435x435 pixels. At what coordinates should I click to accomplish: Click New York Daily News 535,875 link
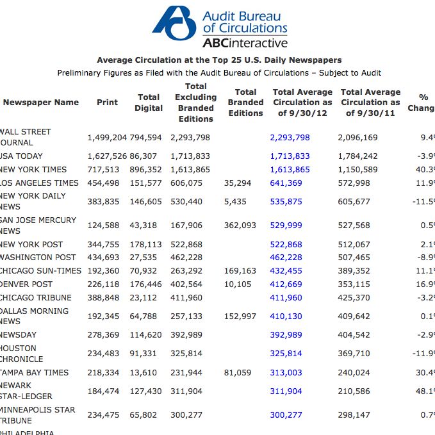point(286,201)
